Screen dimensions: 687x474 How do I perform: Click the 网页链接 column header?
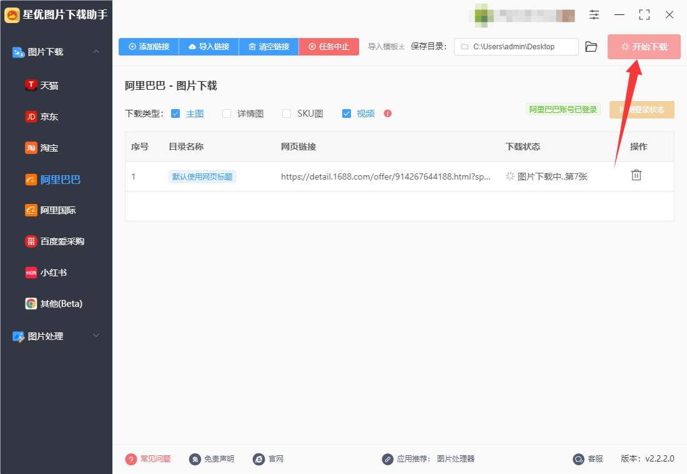[x=299, y=147]
